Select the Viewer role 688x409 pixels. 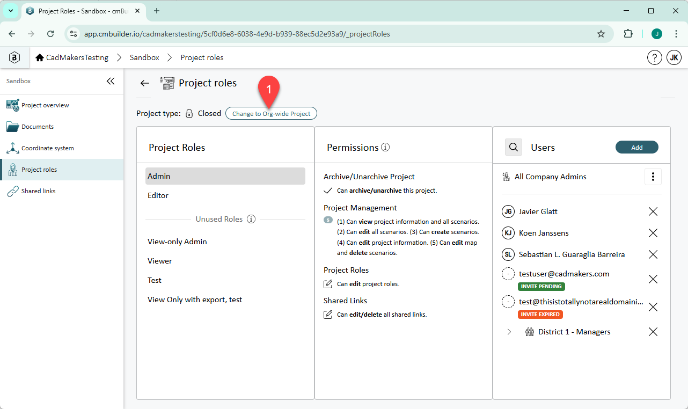(225, 261)
